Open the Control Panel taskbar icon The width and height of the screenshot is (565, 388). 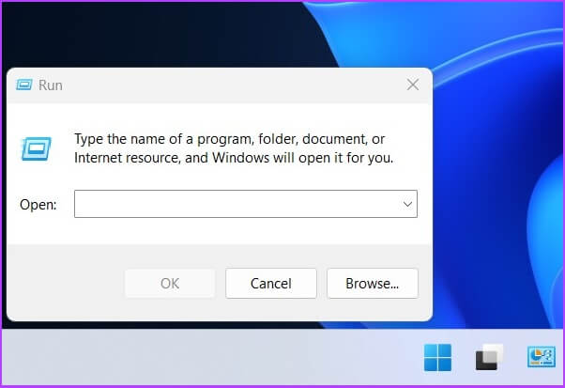coord(542,357)
